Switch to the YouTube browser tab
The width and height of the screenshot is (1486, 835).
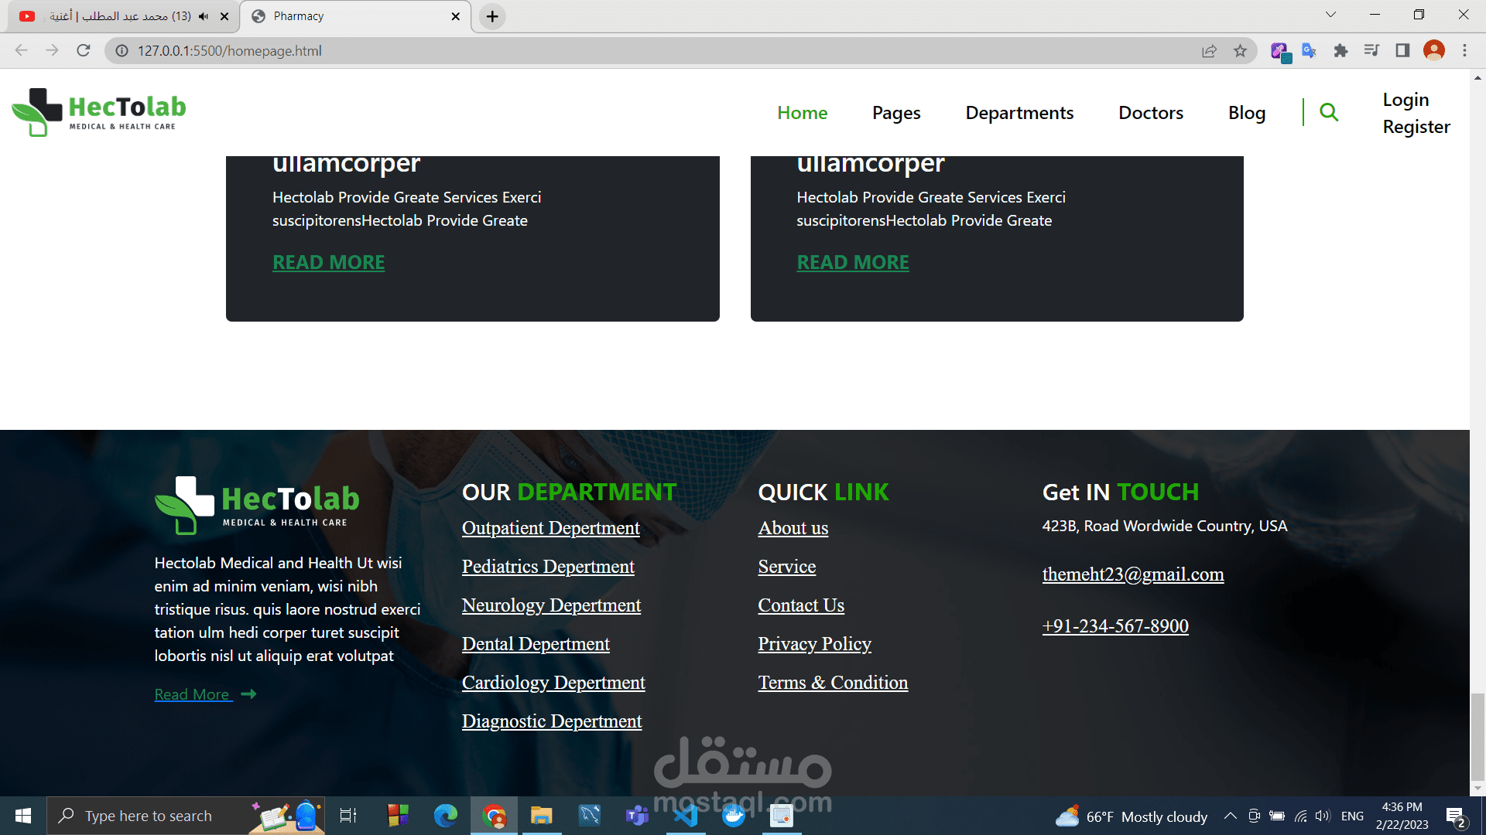[x=116, y=16]
